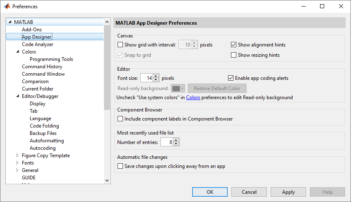
Task: Enable Show grid with interval checkbox
Action: coord(120,45)
